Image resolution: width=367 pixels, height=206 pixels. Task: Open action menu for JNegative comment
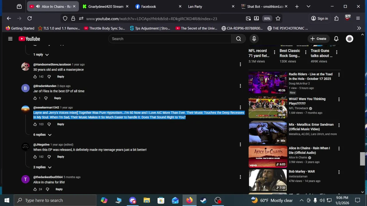tap(240, 144)
